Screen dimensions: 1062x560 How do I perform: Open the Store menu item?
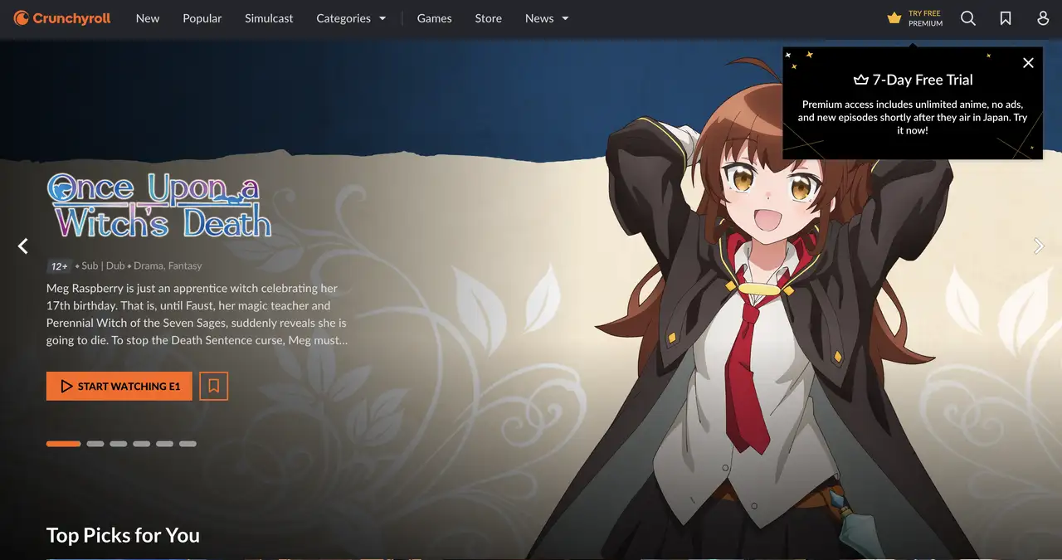(488, 18)
